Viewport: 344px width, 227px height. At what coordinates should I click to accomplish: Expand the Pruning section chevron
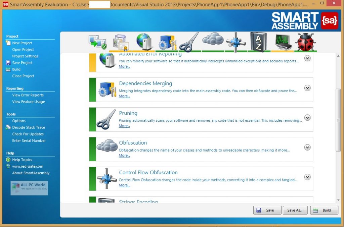(307, 118)
